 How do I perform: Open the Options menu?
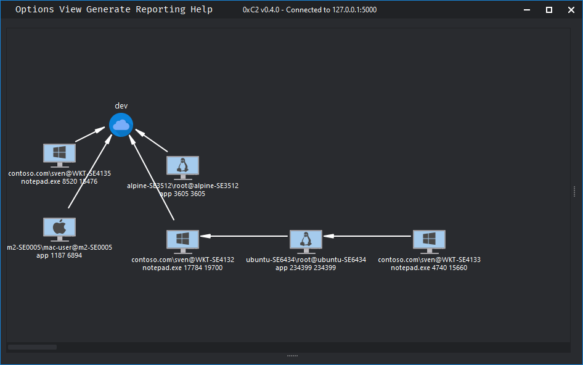[35, 9]
